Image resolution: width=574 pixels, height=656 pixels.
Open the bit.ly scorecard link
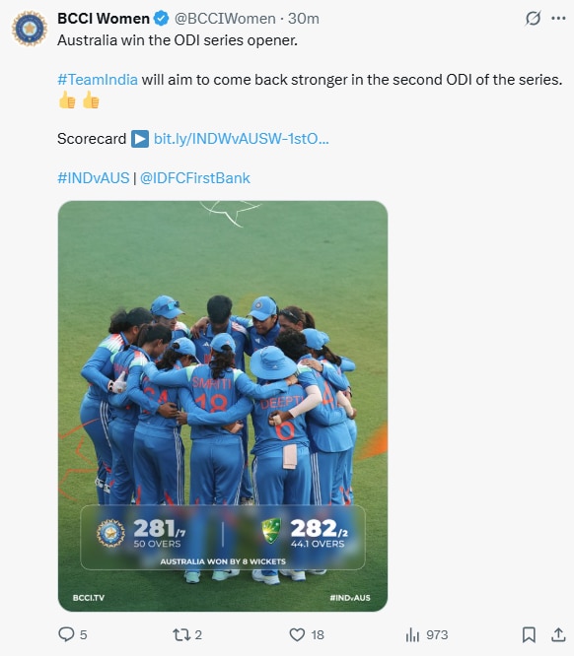tap(241, 139)
